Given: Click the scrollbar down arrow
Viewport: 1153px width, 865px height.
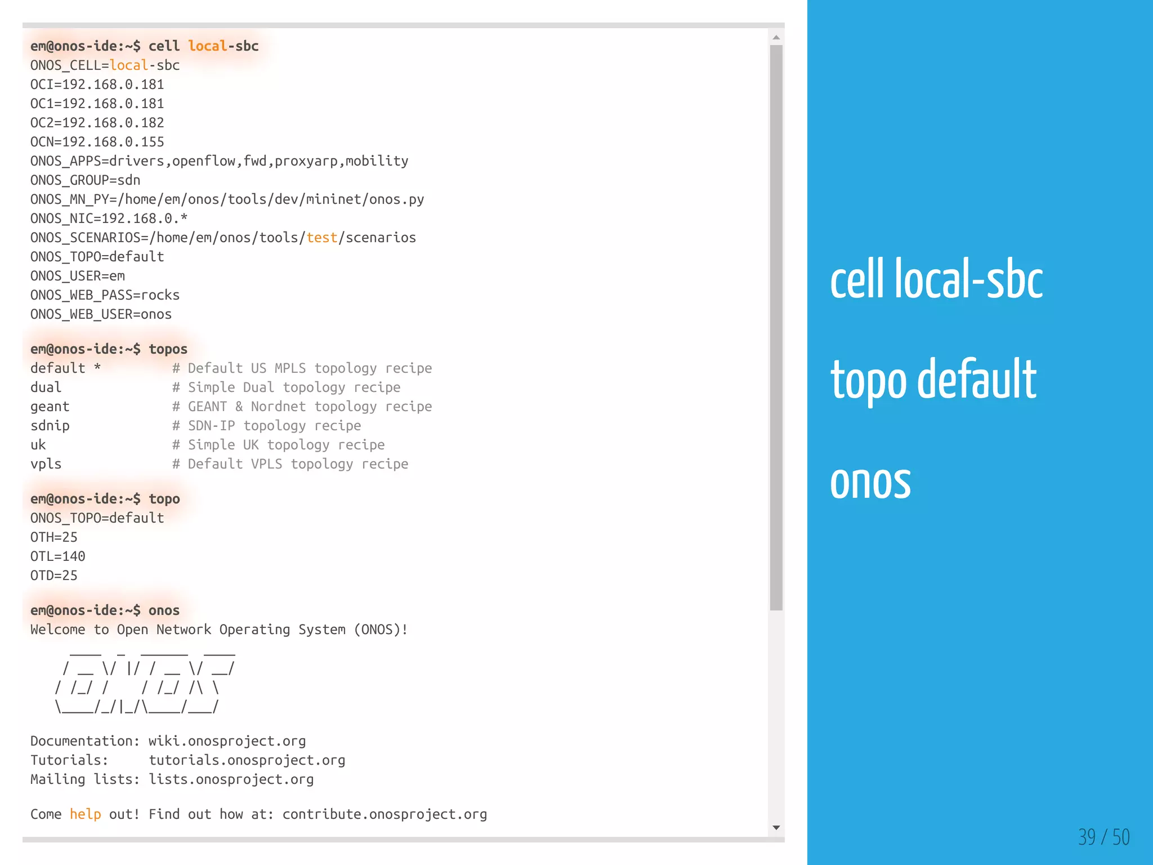Looking at the screenshot, I should 776,828.
